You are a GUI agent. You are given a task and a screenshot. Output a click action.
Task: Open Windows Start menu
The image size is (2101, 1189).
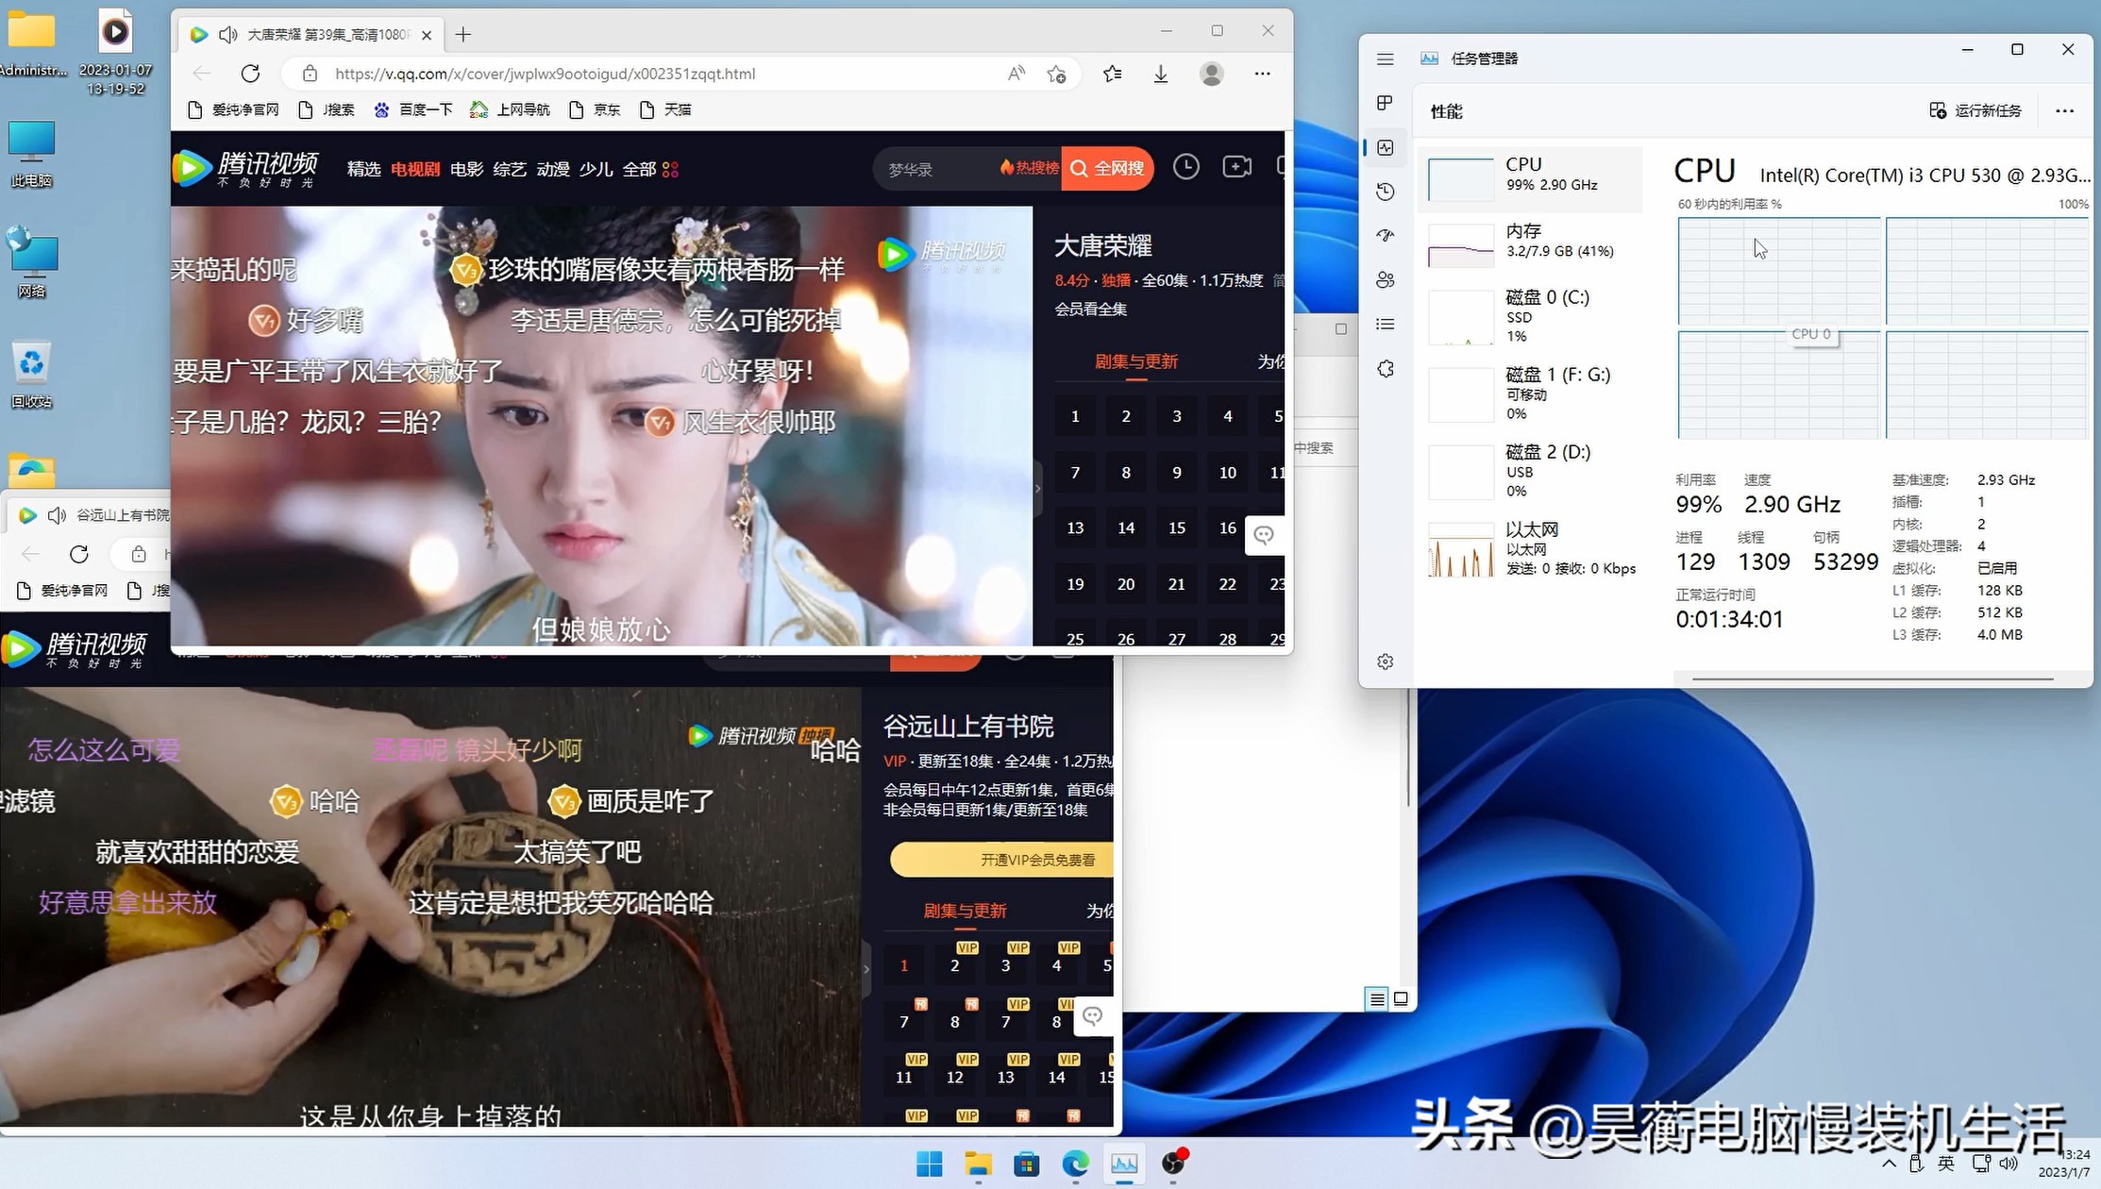coord(929,1164)
